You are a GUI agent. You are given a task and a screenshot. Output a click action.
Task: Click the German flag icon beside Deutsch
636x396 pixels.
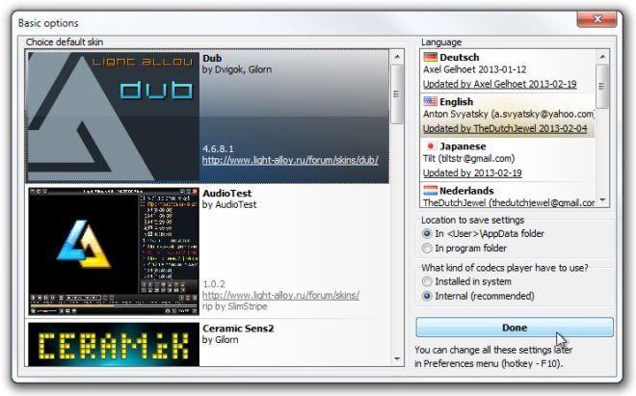(430, 57)
